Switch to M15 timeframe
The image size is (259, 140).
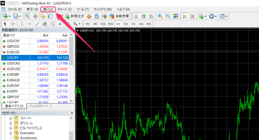pos(103,24)
